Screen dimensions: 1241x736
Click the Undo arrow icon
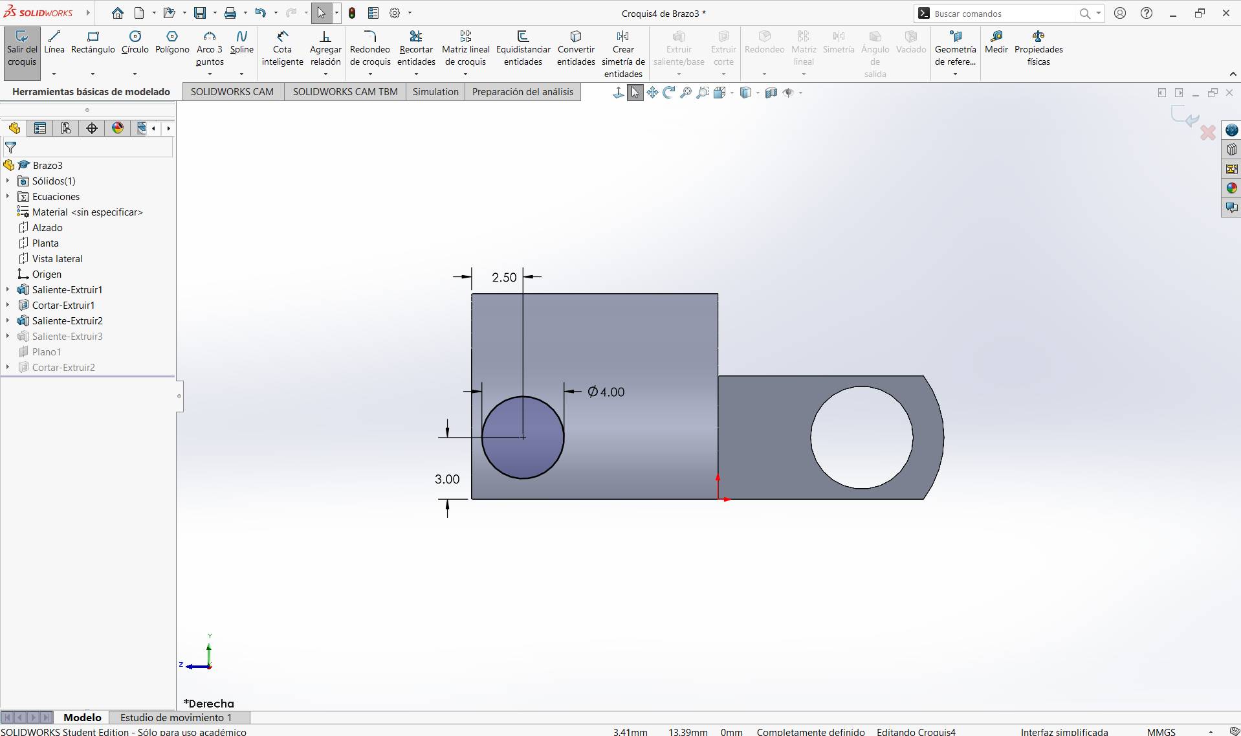(x=261, y=13)
